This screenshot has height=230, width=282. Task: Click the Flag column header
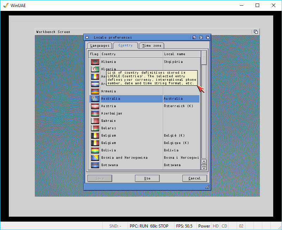click(x=94, y=54)
